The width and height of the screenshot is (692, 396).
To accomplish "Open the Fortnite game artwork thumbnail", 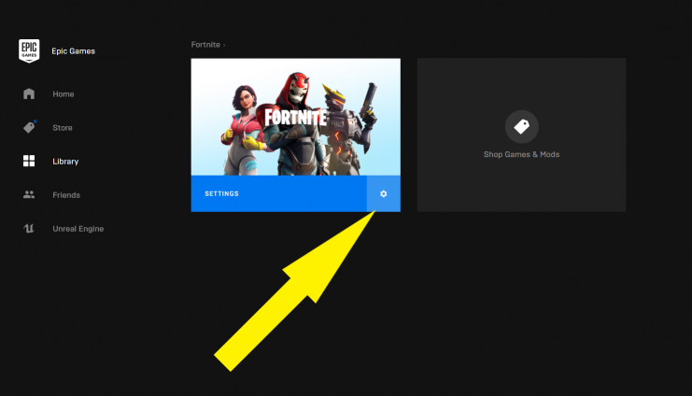I will (296, 117).
